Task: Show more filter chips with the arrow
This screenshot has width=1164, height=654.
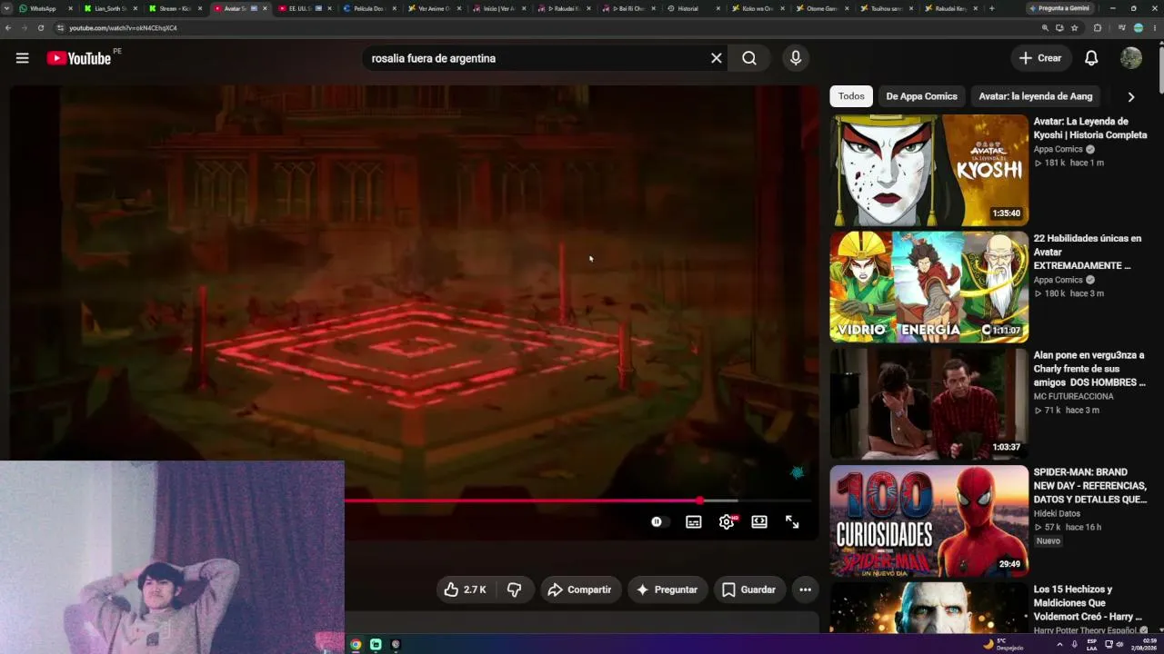Action: (1131, 96)
